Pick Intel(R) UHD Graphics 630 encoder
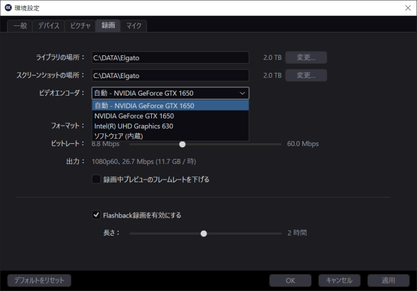This screenshot has width=417, height=291. [x=170, y=126]
